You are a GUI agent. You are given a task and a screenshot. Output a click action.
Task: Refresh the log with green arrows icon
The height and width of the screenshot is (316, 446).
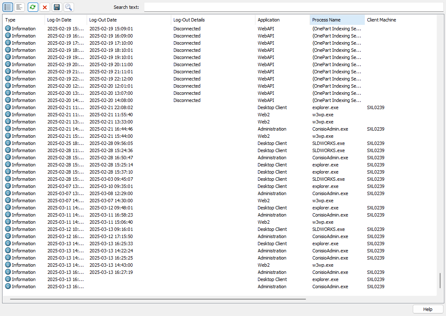[x=33, y=7]
